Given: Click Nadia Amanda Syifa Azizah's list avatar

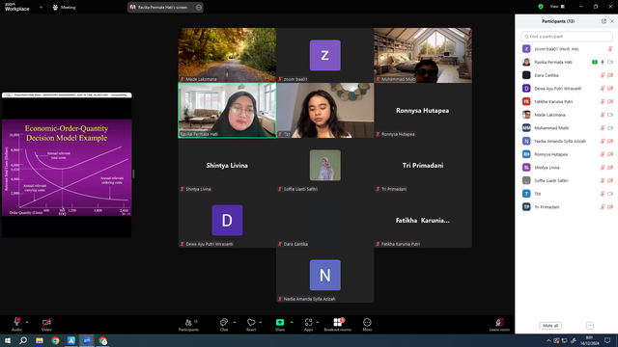Looking at the screenshot, I should (x=526, y=141).
